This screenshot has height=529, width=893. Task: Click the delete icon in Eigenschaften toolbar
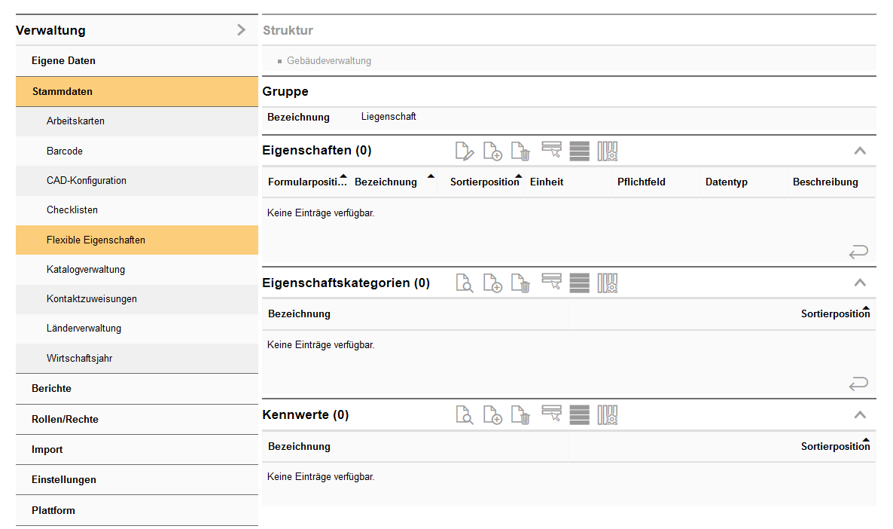(521, 151)
